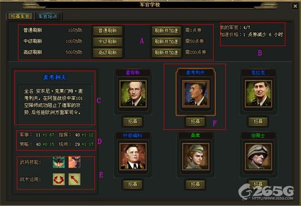301x206 pixels.
Task: Select the 霍奇斯 officer portrait
Action: [133, 93]
